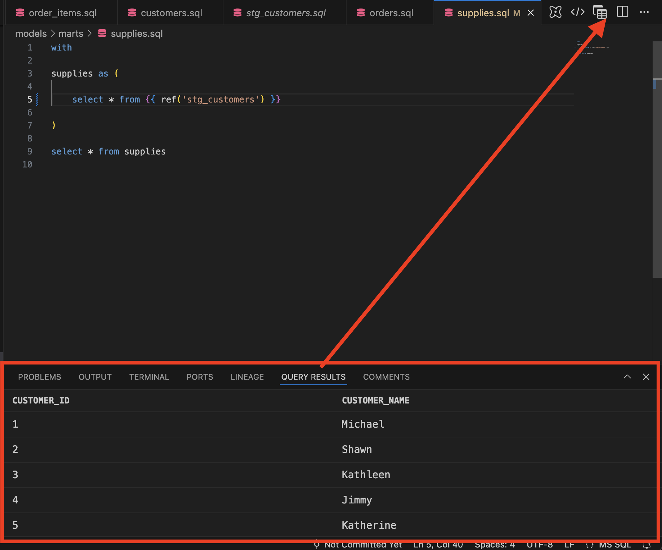This screenshot has width=662, height=550.
Task: Open the stg_customers.sql tab
Action: point(284,13)
